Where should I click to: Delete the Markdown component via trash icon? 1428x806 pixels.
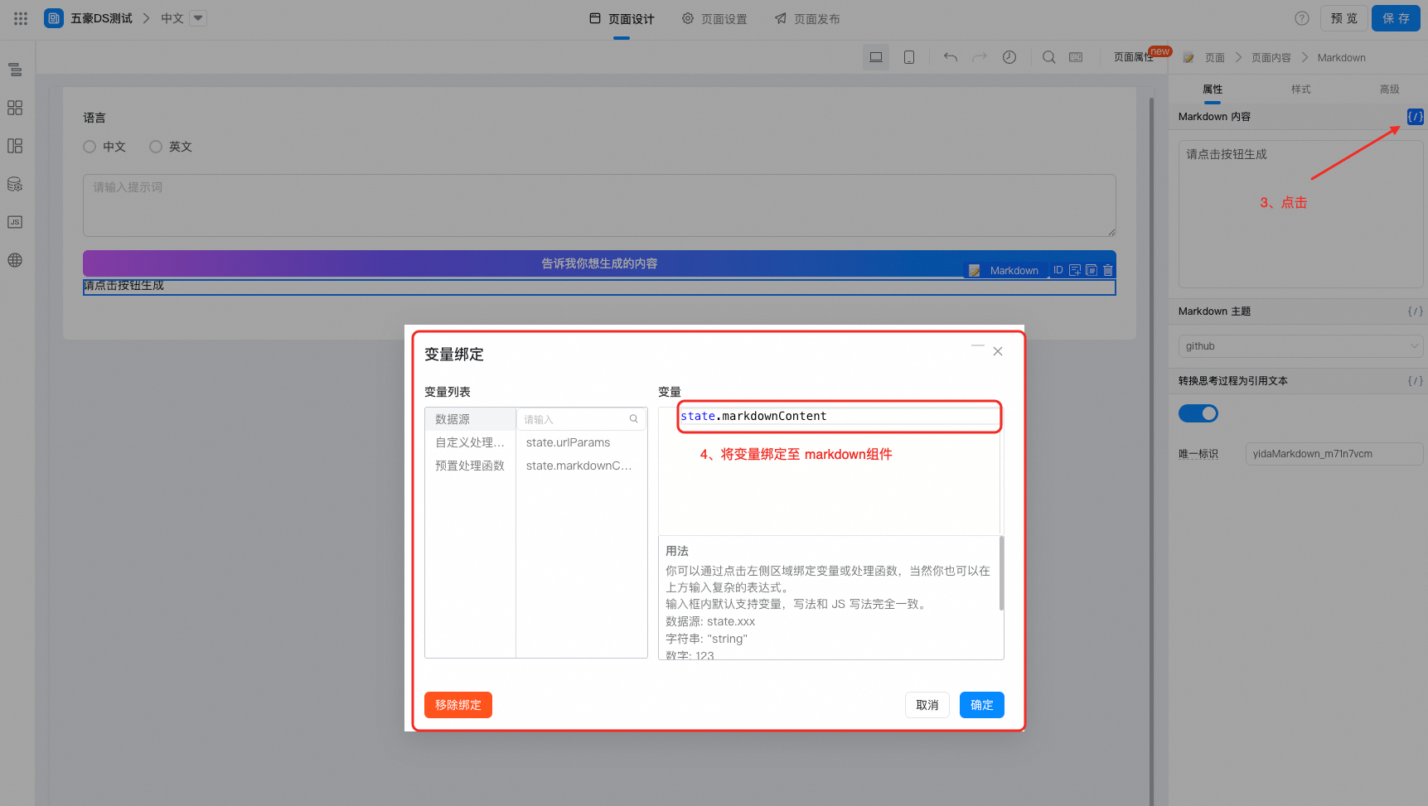tap(1108, 269)
